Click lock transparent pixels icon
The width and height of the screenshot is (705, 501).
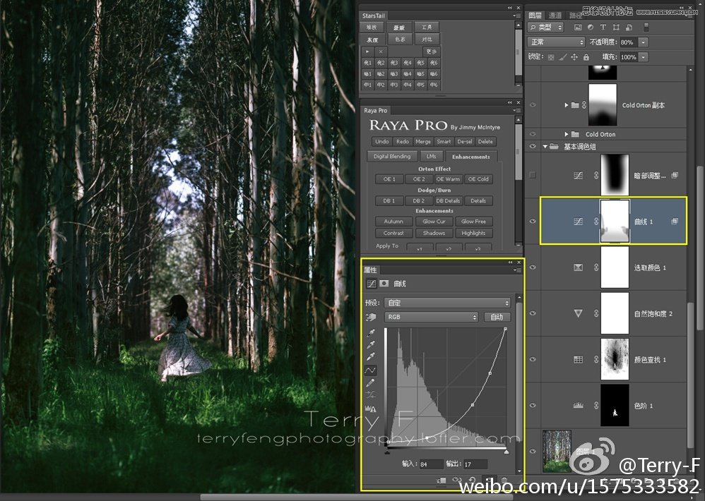tap(551, 57)
